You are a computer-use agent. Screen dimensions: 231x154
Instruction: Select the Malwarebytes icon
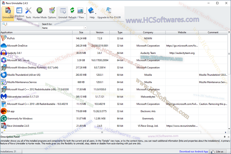click(4, 97)
